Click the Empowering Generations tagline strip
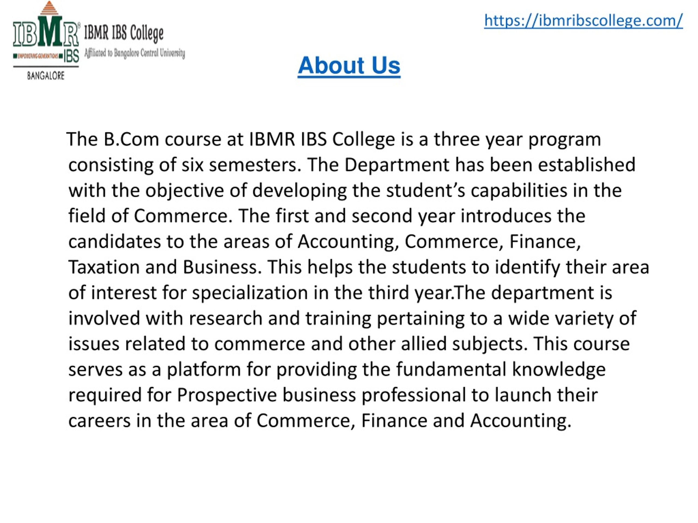 click(x=38, y=56)
